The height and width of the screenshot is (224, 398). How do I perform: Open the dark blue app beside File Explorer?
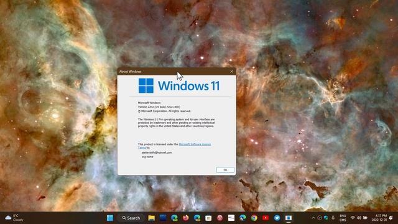pyautogui.click(x=163, y=218)
